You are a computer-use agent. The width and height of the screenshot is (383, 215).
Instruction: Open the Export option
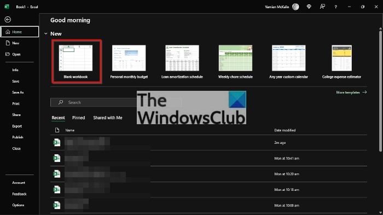[x=17, y=126]
